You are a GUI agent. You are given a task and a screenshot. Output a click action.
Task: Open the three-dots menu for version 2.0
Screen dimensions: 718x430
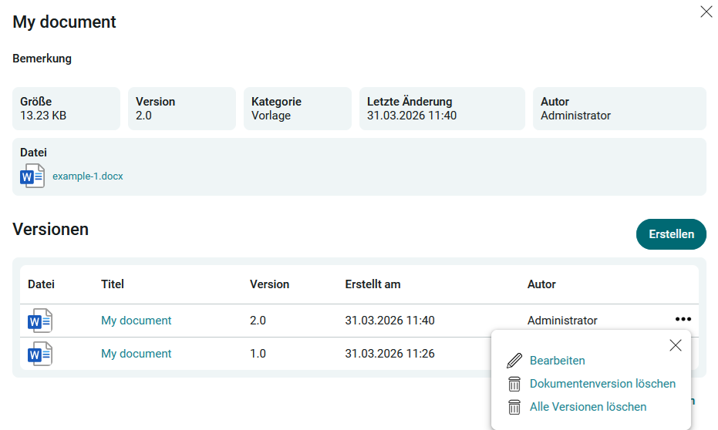coord(683,319)
